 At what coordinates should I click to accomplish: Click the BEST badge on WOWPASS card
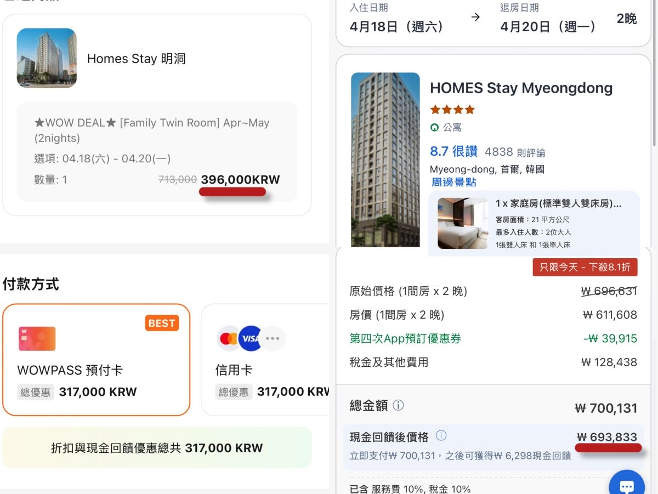pos(162,323)
